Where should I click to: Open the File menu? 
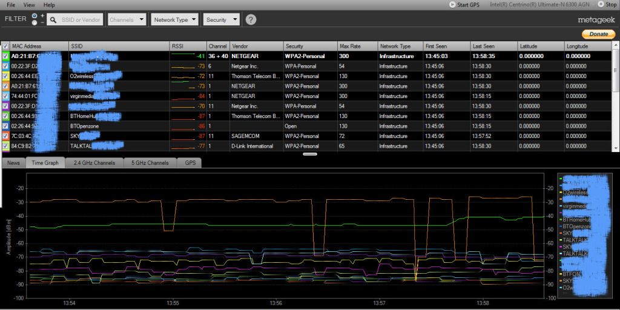(11, 5)
